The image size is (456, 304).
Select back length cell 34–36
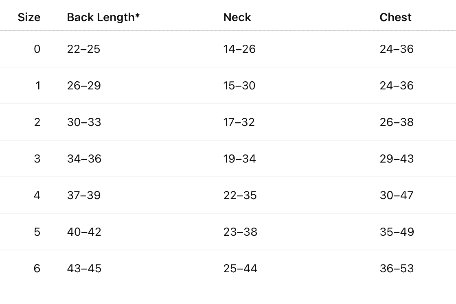(x=84, y=159)
